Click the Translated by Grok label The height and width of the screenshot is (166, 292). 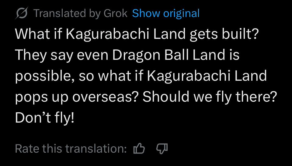tap(80, 13)
